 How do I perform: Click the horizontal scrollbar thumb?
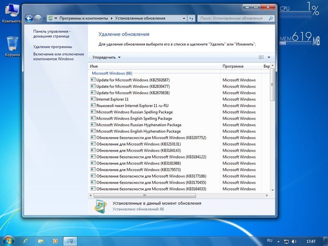point(145,195)
